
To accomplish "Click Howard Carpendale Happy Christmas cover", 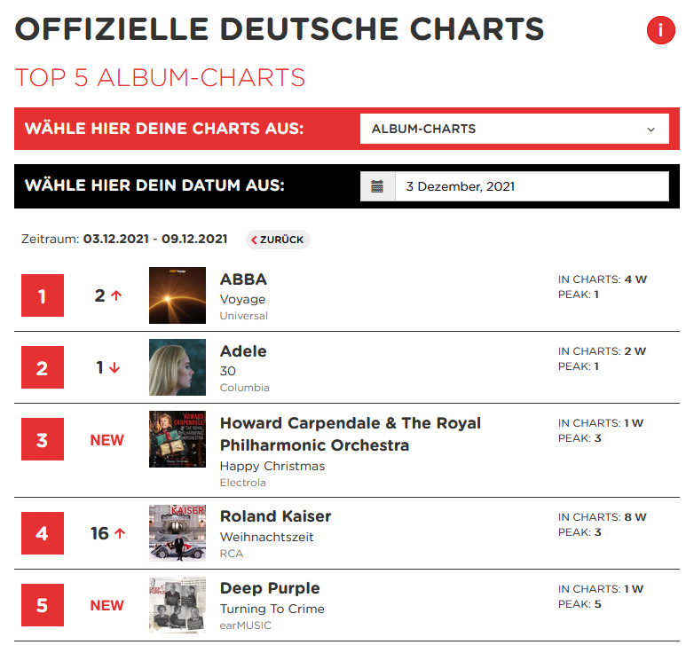I will point(177,439).
